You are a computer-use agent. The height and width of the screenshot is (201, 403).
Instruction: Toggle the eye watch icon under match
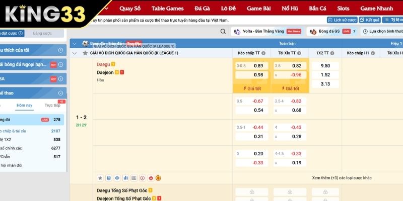(117, 178)
